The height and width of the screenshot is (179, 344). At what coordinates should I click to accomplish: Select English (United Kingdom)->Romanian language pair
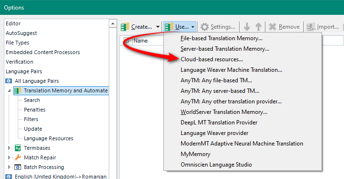click(60, 177)
